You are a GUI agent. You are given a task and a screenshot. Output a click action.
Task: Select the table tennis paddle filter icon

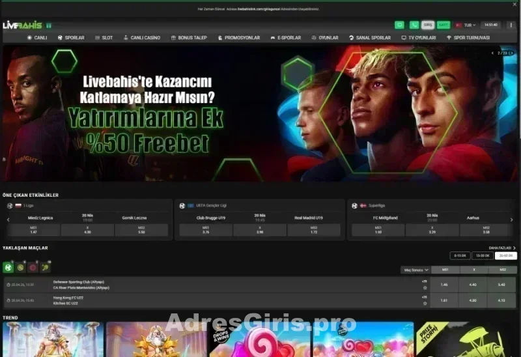pyautogui.click(x=45, y=267)
